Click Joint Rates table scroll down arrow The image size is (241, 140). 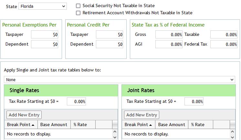point(232,137)
